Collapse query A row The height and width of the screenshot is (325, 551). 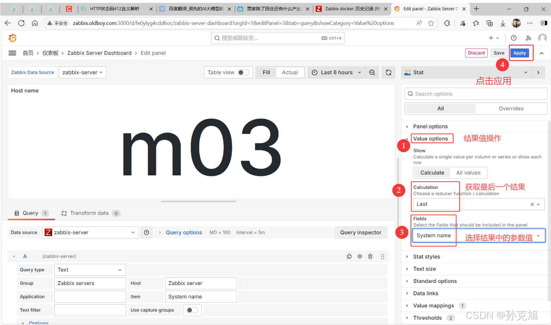(x=14, y=256)
